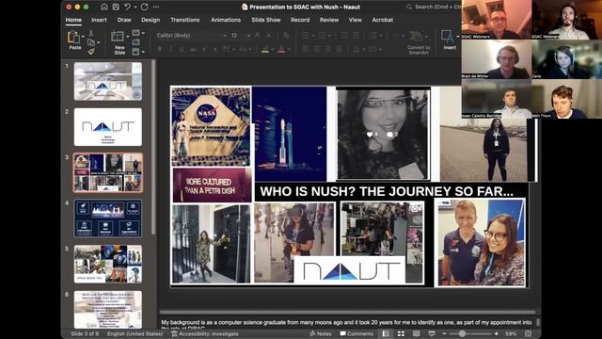Open the Transitions tab
Viewport: 602px width, 339px height.
[185, 20]
